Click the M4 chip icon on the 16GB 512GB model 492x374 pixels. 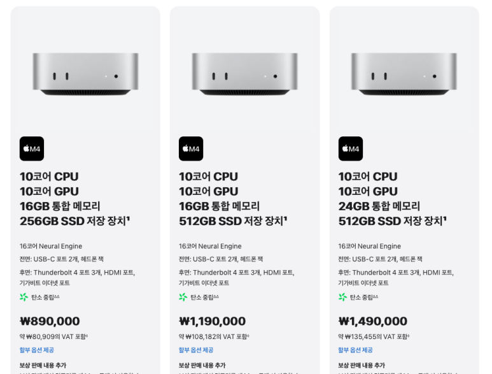tap(191, 148)
